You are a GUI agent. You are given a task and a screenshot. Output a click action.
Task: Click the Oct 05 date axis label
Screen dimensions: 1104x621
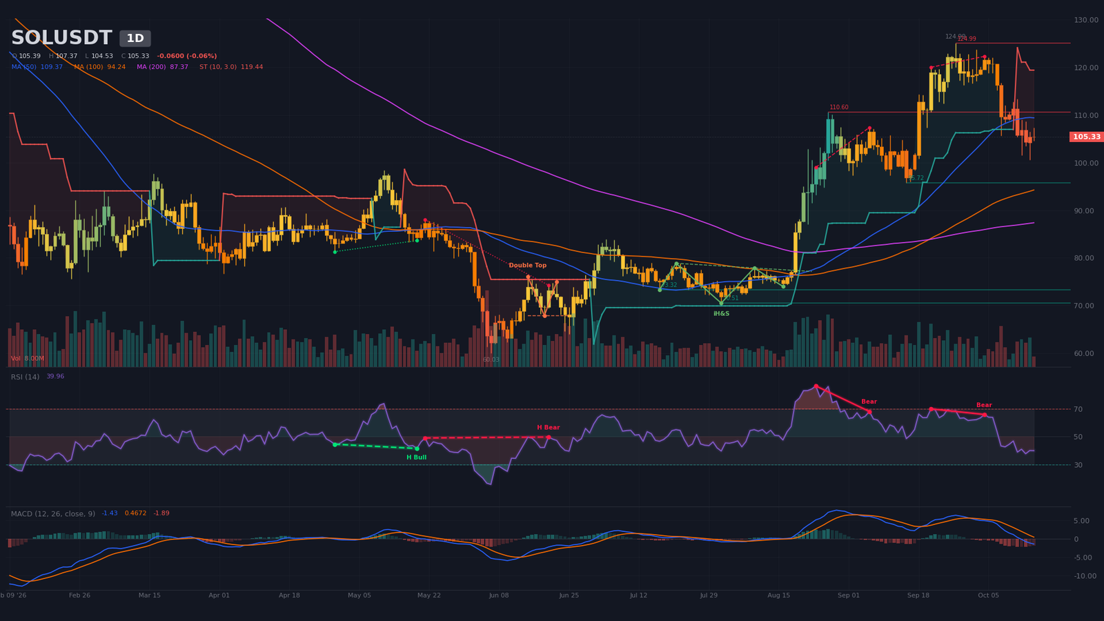click(x=988, y=595)
